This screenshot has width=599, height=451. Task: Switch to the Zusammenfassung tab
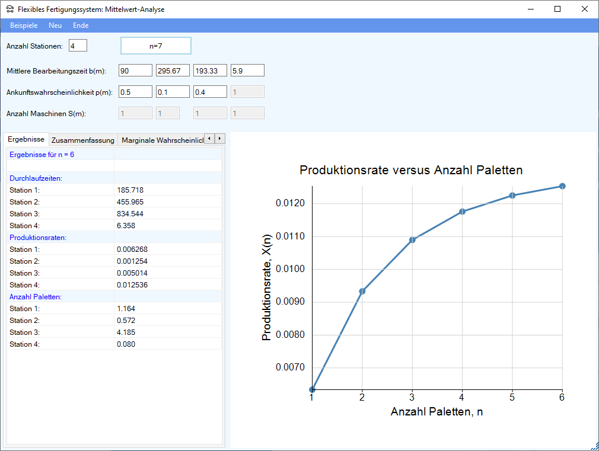[x=82, y=140]
